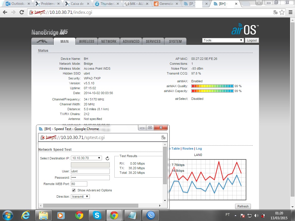Open the SYSTEM tab
This screenshot has height=221, width=295.
click(x=175, y=41)
